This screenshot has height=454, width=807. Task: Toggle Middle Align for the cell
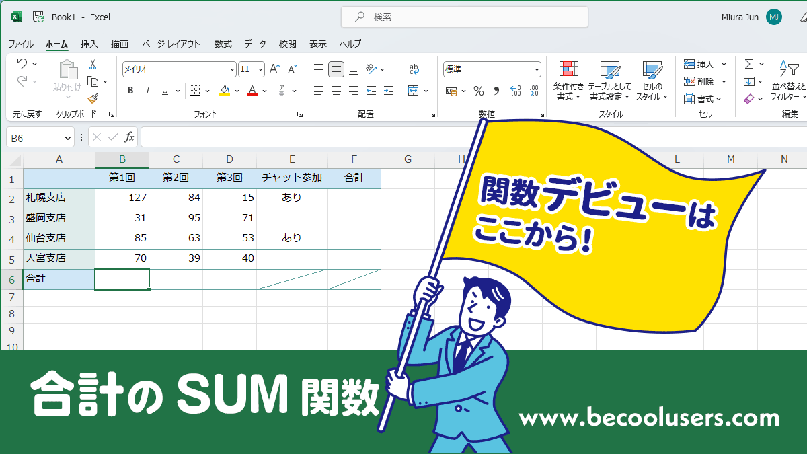coord(336,69)
